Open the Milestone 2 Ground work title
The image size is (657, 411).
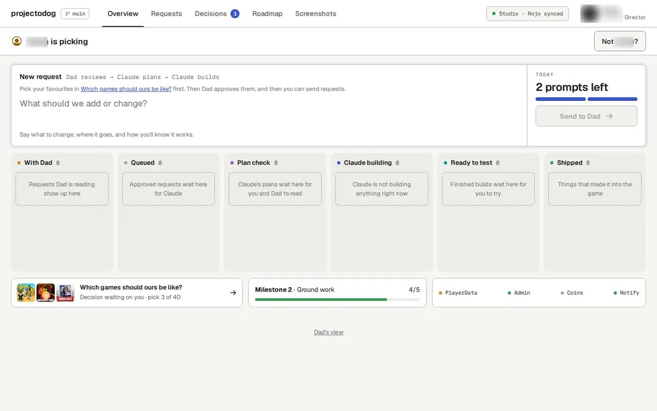coord(295,290)
